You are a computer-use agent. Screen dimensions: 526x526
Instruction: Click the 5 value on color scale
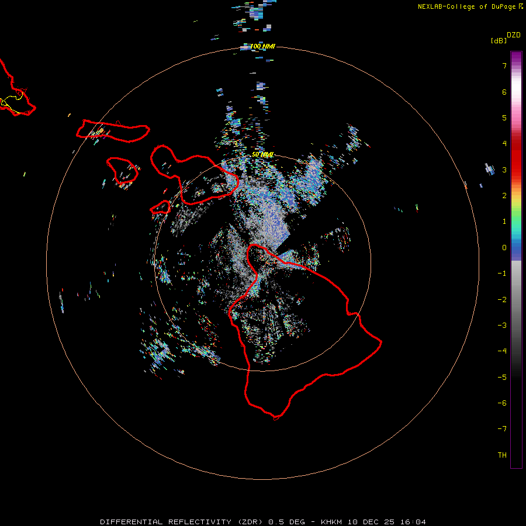[504, 117]
